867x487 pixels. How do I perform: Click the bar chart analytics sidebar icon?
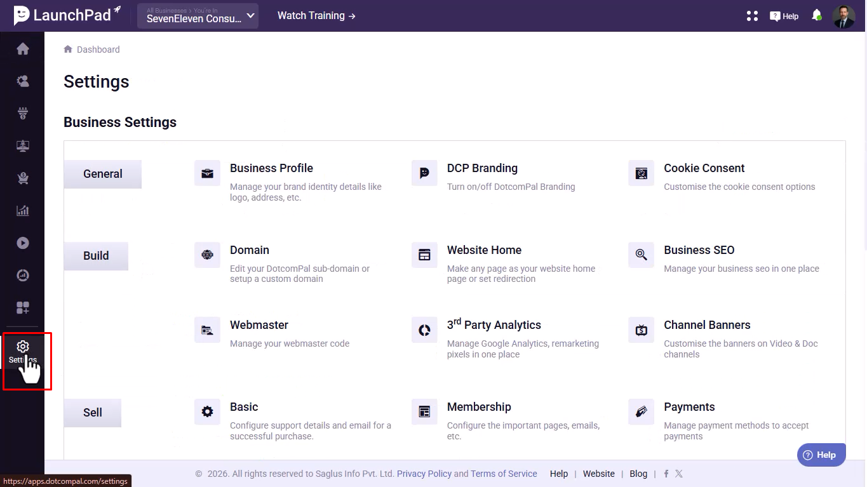tap(23, 211)
